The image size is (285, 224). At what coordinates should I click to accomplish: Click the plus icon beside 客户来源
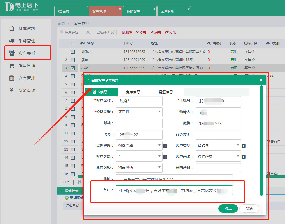point(244,157)
